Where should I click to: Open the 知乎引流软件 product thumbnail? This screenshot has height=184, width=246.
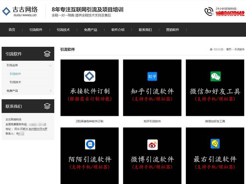pyautogui.click(x=152, y=88)
